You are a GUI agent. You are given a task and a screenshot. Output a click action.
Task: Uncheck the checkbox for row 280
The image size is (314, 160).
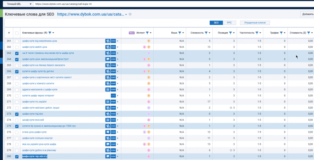point(17,157)
